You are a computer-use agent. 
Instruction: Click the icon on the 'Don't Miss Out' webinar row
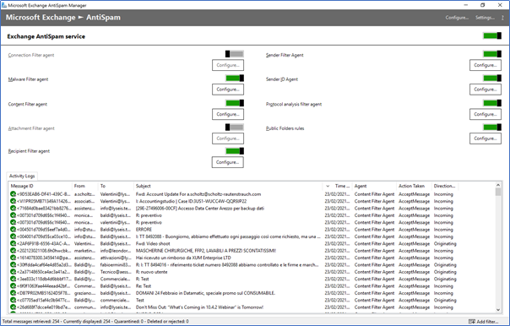pos(13,307)
